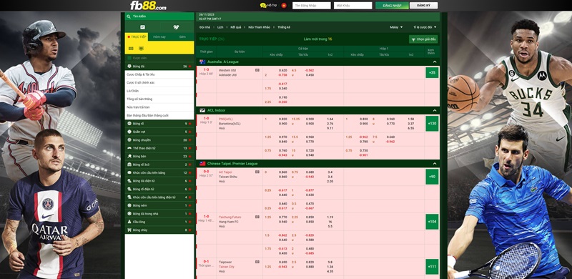
Task: Select Bàn thắng đầu/Bàn thắng cuối option
Action: pyautogui.click(x=159, y=115)
